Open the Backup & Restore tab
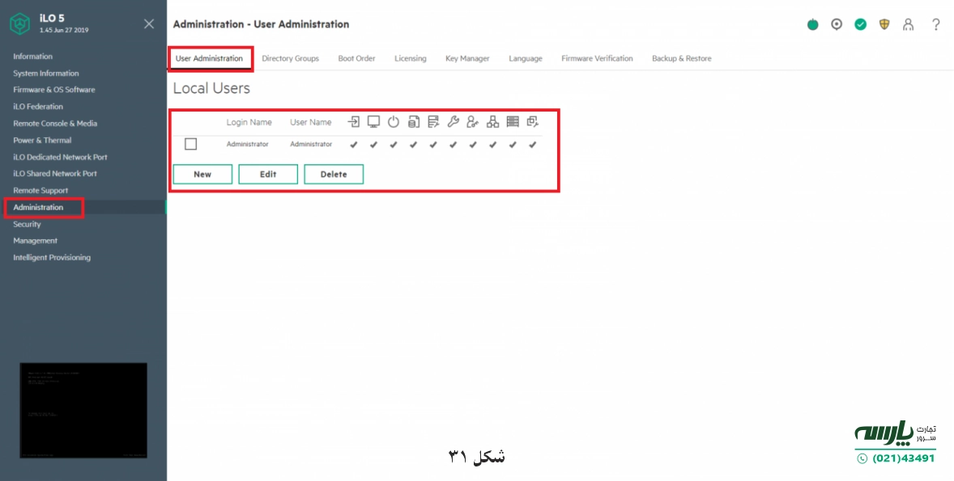The width and height of the screenshot is (954, 481). [x=681, y=58]
